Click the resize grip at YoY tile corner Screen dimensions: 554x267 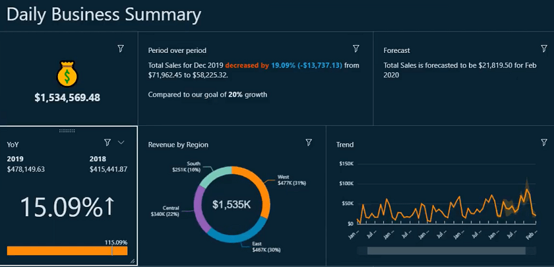tap(132, 261)
